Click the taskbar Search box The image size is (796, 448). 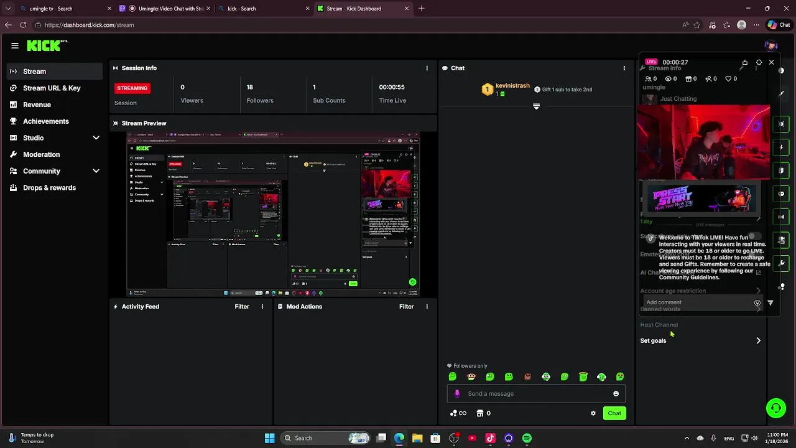click(326, 438)
